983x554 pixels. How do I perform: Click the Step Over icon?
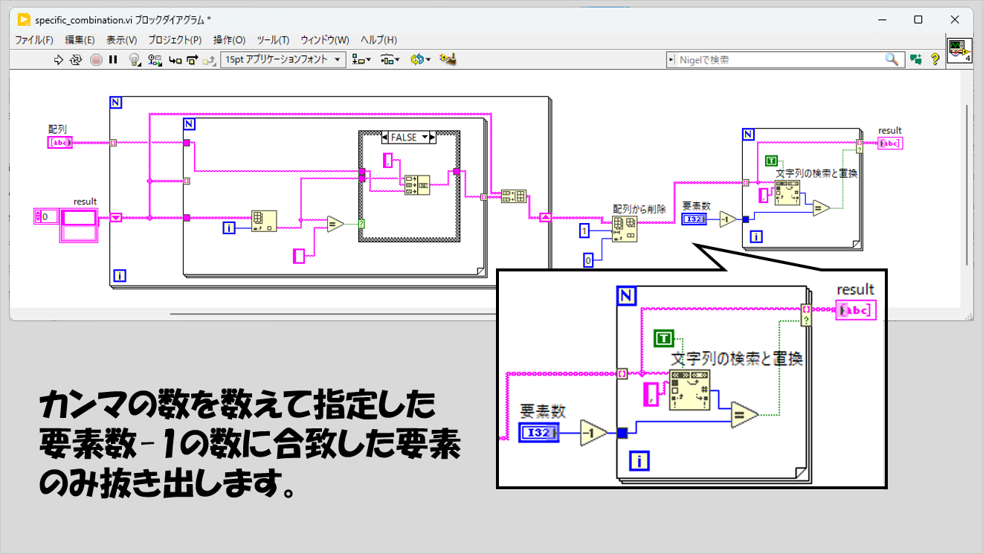point(192,59)
